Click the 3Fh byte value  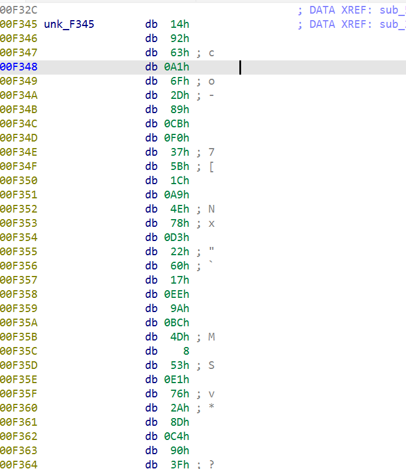(x=180, y=464)
